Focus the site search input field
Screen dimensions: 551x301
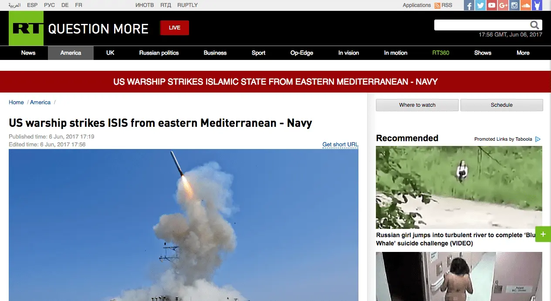pos(482,25)
